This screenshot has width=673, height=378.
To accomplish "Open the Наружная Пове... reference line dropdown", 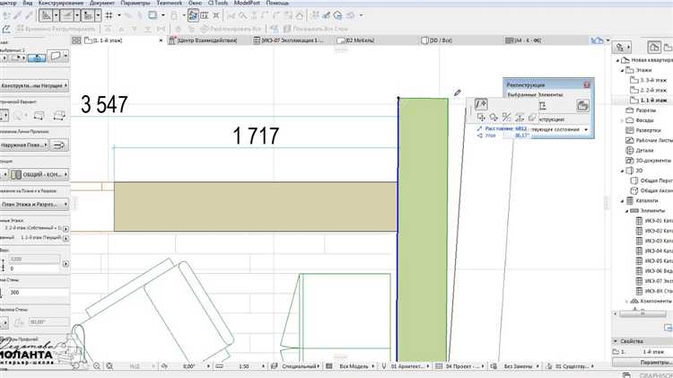I will [x=23, y=145].
